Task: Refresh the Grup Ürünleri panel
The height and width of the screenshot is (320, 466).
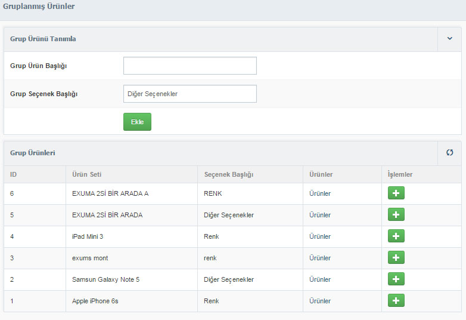Action: (x=450, y=153)
